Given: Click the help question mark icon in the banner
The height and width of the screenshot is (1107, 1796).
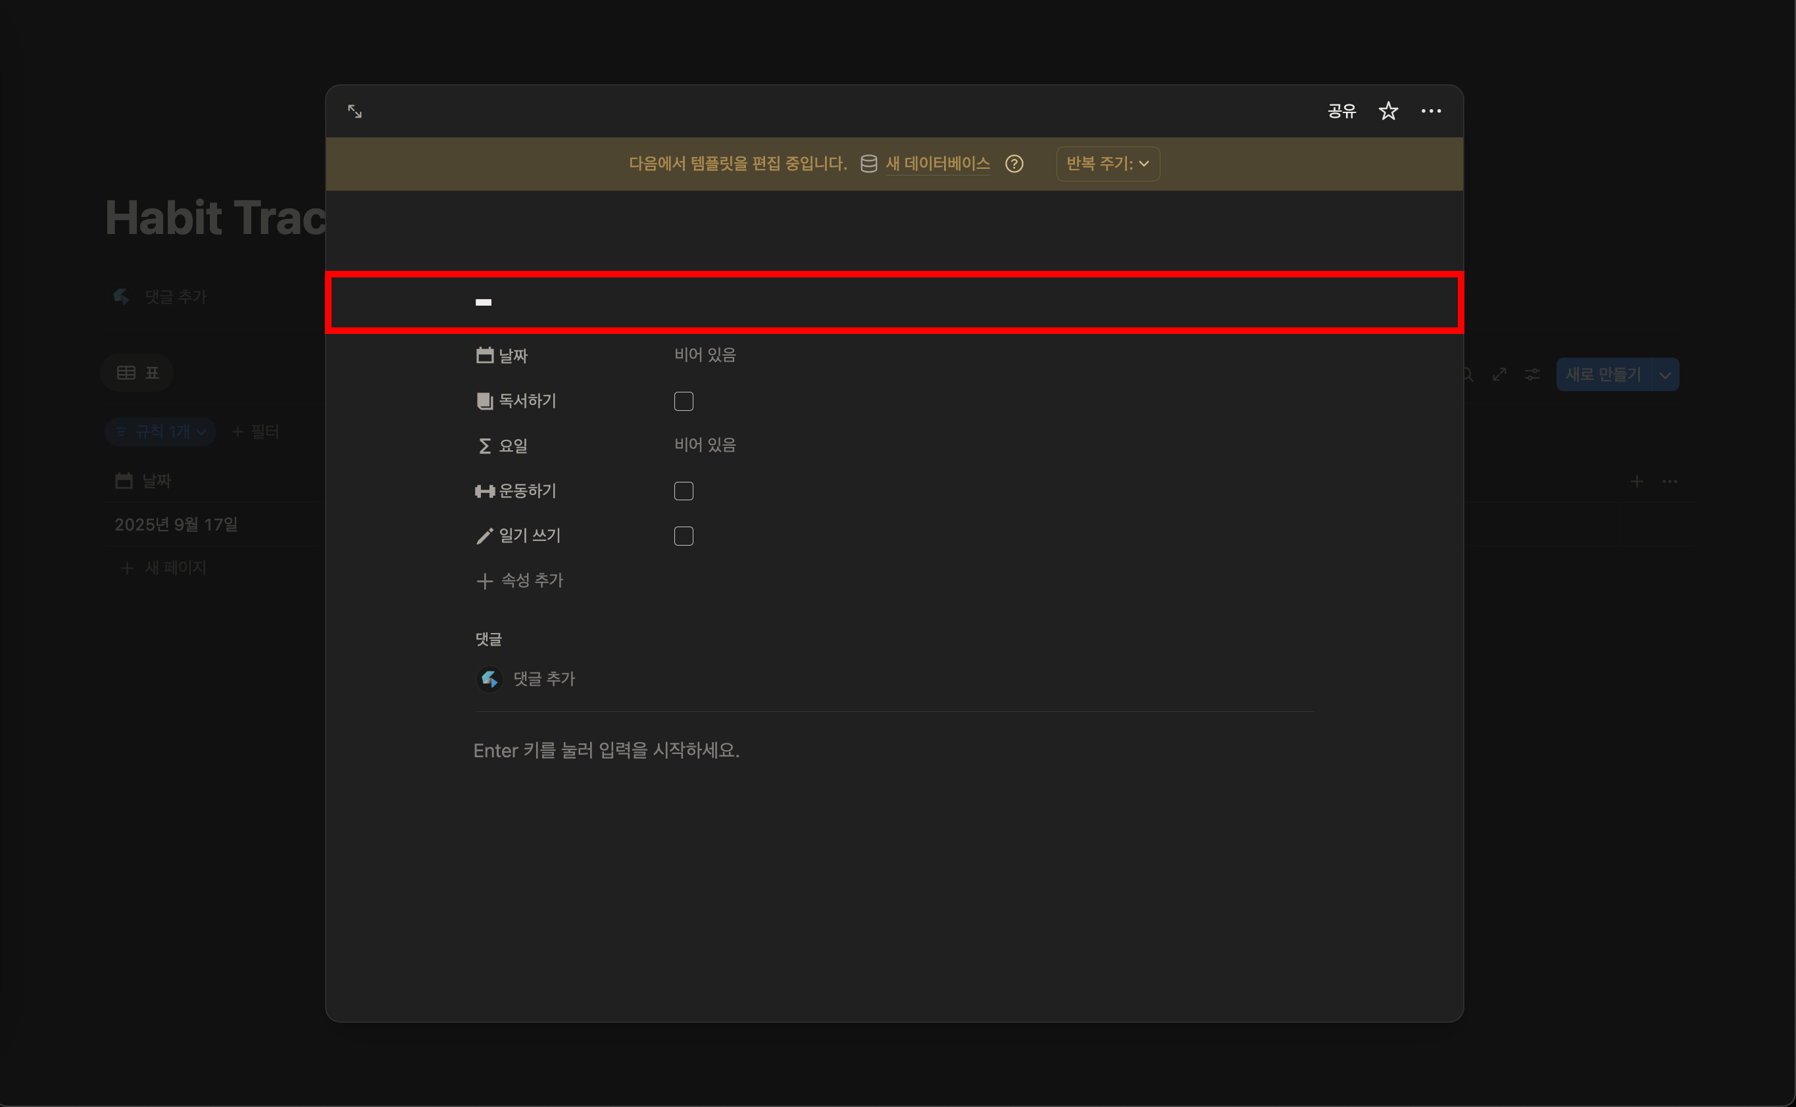Looking at the screenshot, I should point(1014,164).
